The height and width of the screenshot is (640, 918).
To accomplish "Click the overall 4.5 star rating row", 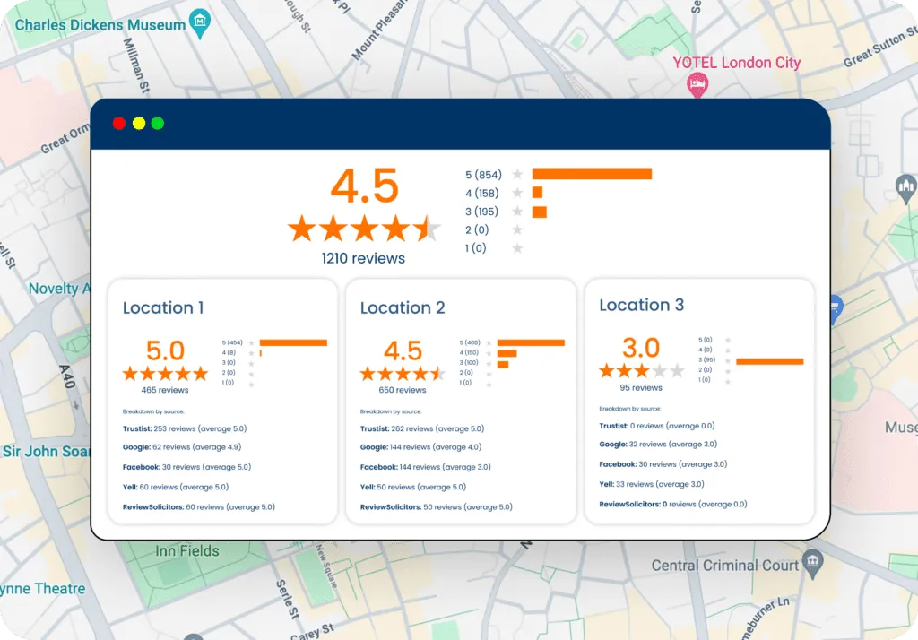I will [x=364, y=229].
